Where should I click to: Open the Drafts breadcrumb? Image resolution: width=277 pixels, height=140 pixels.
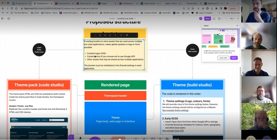[112, 19]
